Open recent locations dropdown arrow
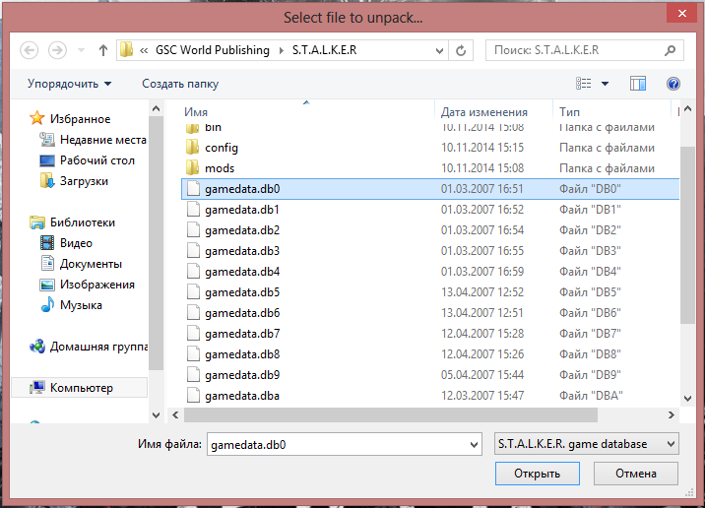This screenshot has height=508, width=705. tap(81, 50)
